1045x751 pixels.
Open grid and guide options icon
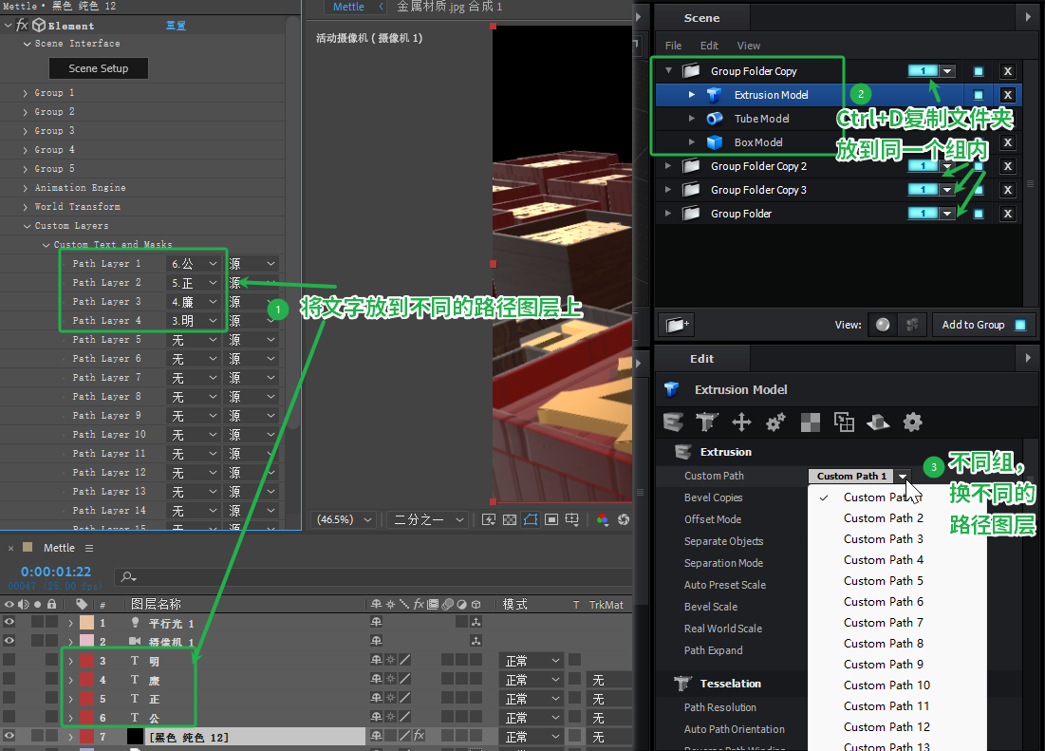(571, 519)
